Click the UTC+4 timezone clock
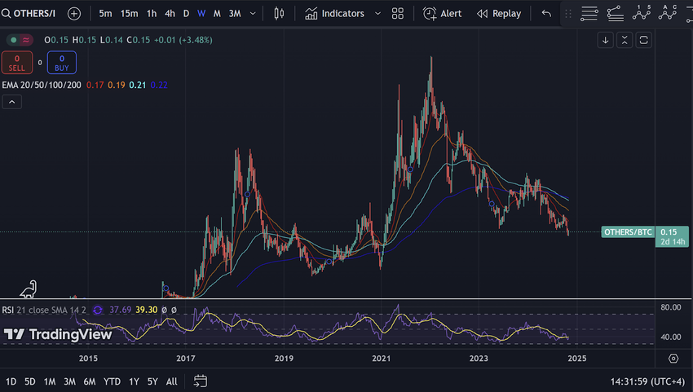 click(646, 381)
